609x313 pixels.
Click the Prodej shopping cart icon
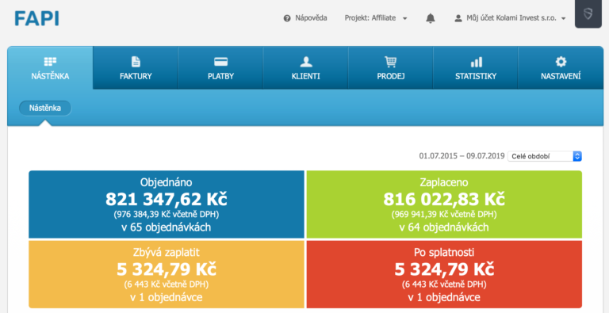coord(391,61)
